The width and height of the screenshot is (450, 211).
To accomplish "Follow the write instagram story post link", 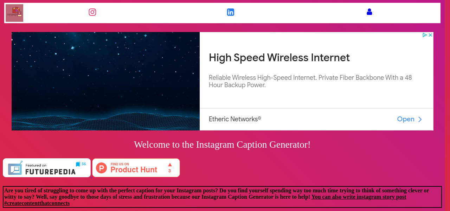I will pyautogui.click(x=359, y=197).
